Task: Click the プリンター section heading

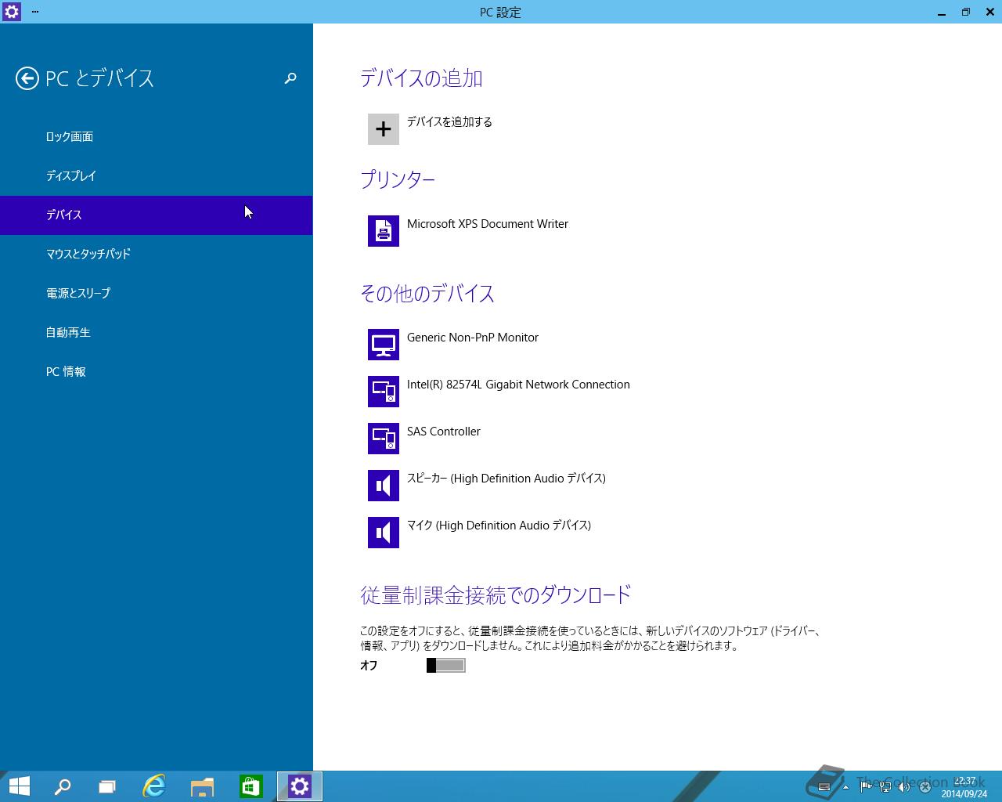Action: pyautogui.click(x=398, y=179)
